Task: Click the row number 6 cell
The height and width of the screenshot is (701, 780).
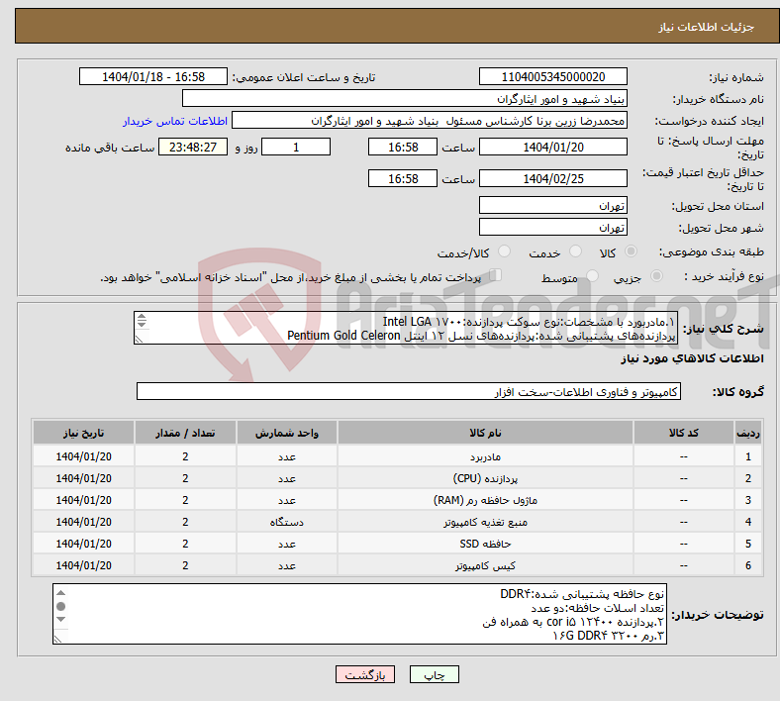Action: (748, 565)
